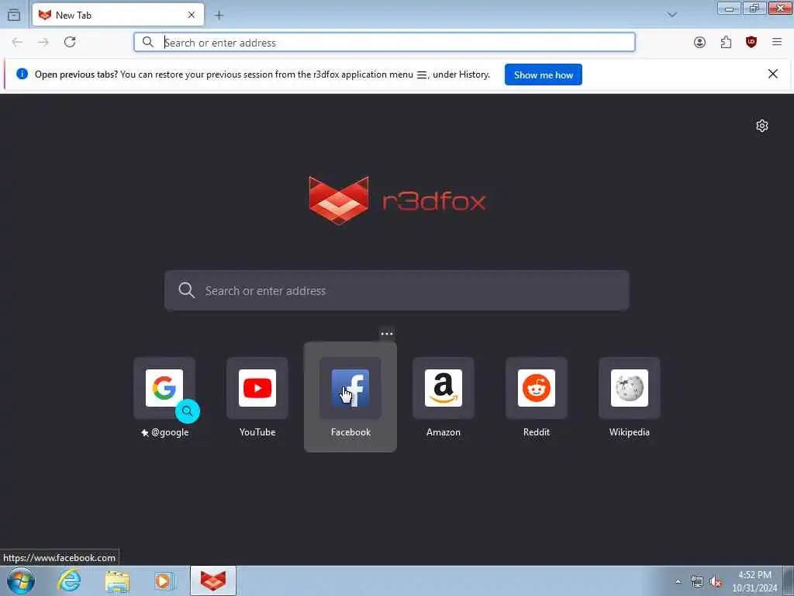Dismiss the restore session notification bar
794x596 pixels.
(773, 74)
